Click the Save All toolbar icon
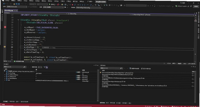Screen dimensions: 200x107 tap(19, 4)
